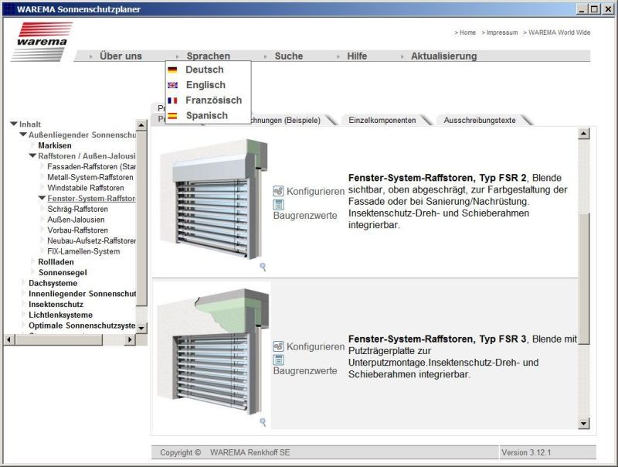Expand the Insektenschutz tree node

24,304
